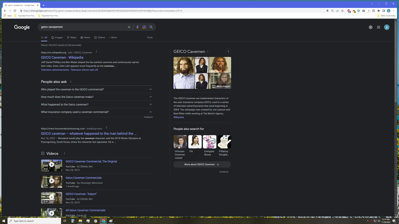This screenshot has width=399, height=224.
Task: Open Google quick settings gear
Action: [x=371, y=27]
